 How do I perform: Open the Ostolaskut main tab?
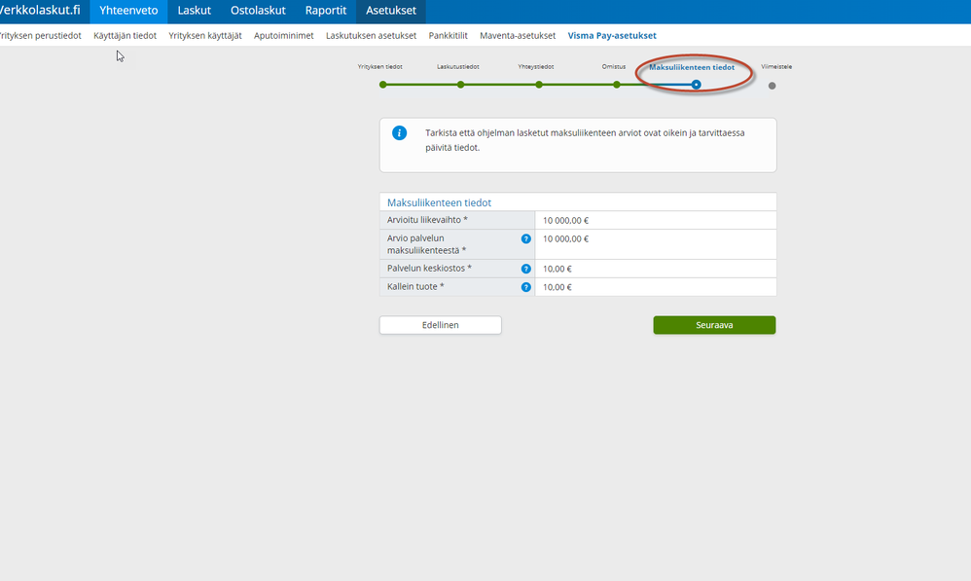tap(258, 11)
